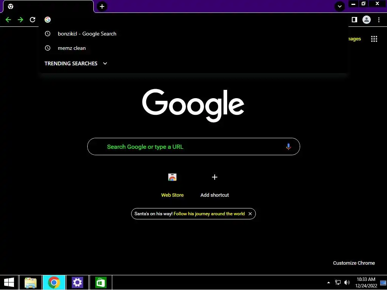Screen dimensions: 387x290
Task: Select the 'memz clean' suggestion
Action: [x=193, y=48]
